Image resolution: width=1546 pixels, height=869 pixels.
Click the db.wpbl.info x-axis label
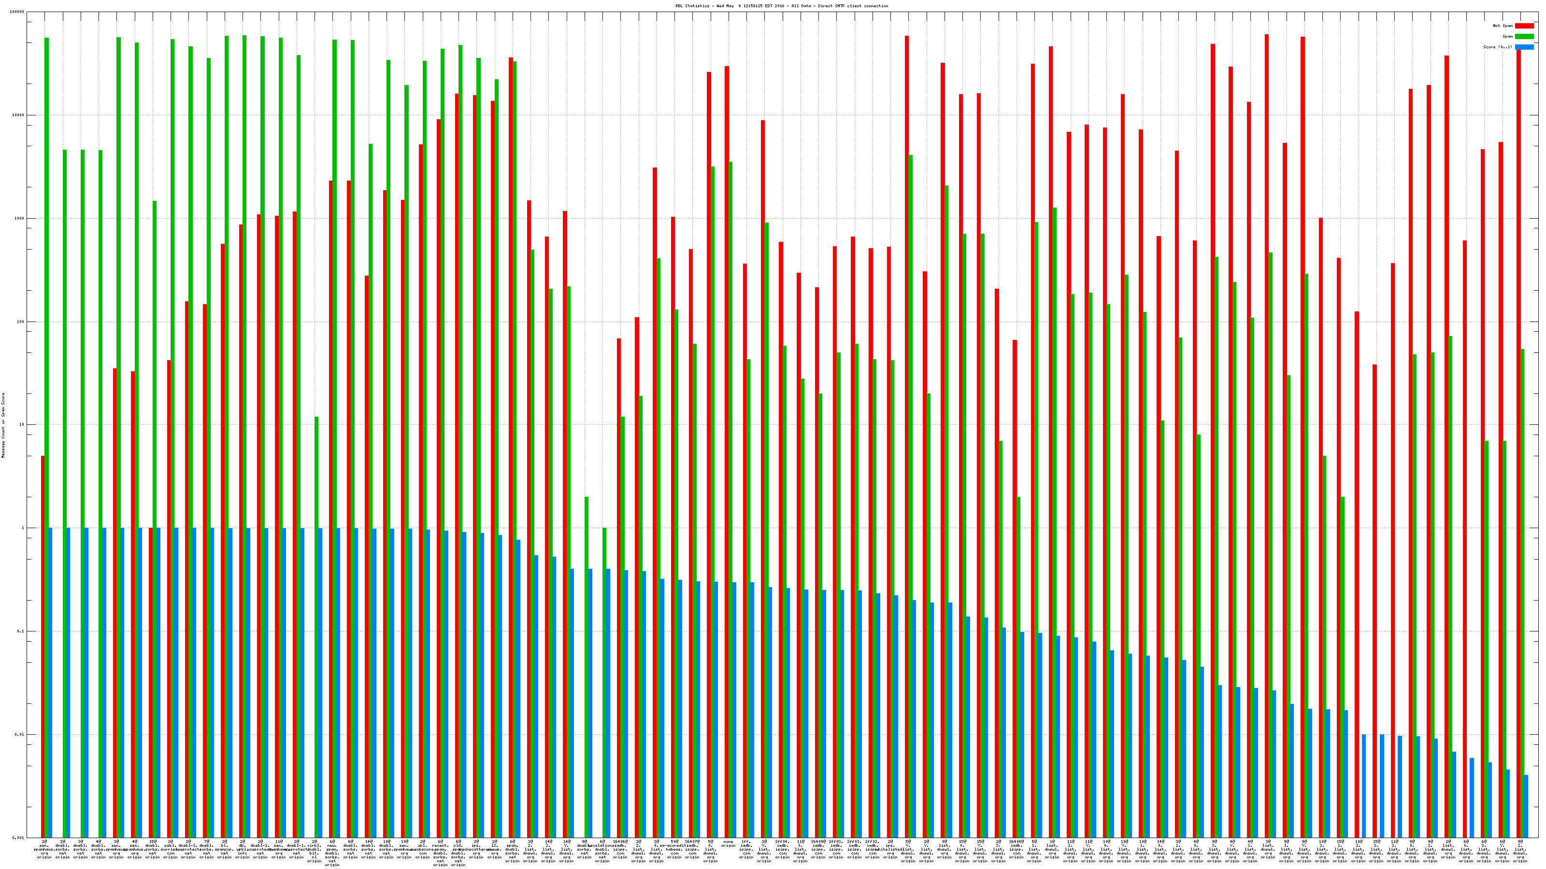243,849
